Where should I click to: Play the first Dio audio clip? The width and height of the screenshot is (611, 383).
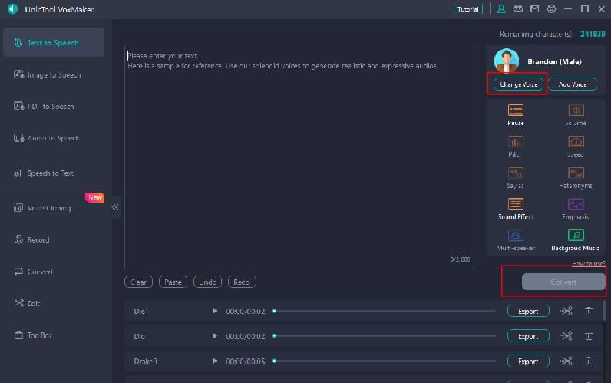point(215,311)
